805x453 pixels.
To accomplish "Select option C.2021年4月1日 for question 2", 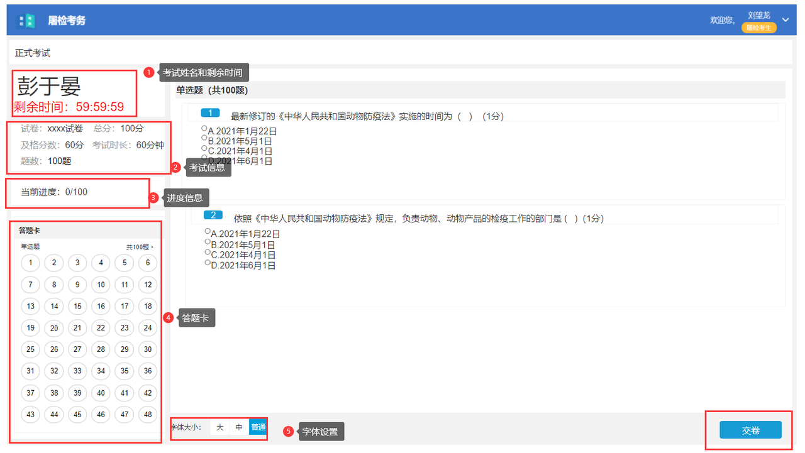I will [x=208, y=252].
